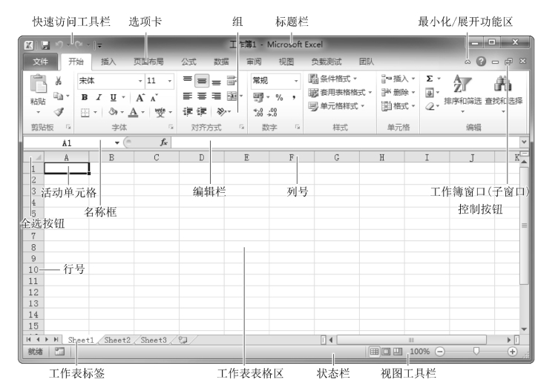Screen dimensions: 558x391
Task: Click 格式 cells format button
Action: click(x=398, y=106)
